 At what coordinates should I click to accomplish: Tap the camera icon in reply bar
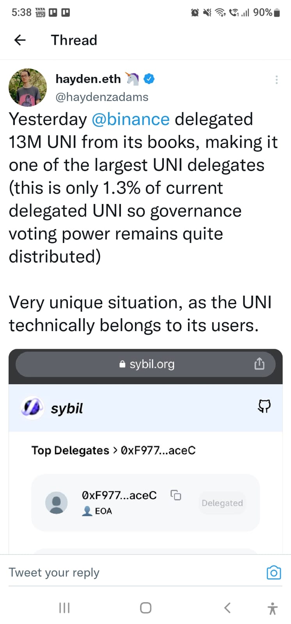(x=274, y=572)
